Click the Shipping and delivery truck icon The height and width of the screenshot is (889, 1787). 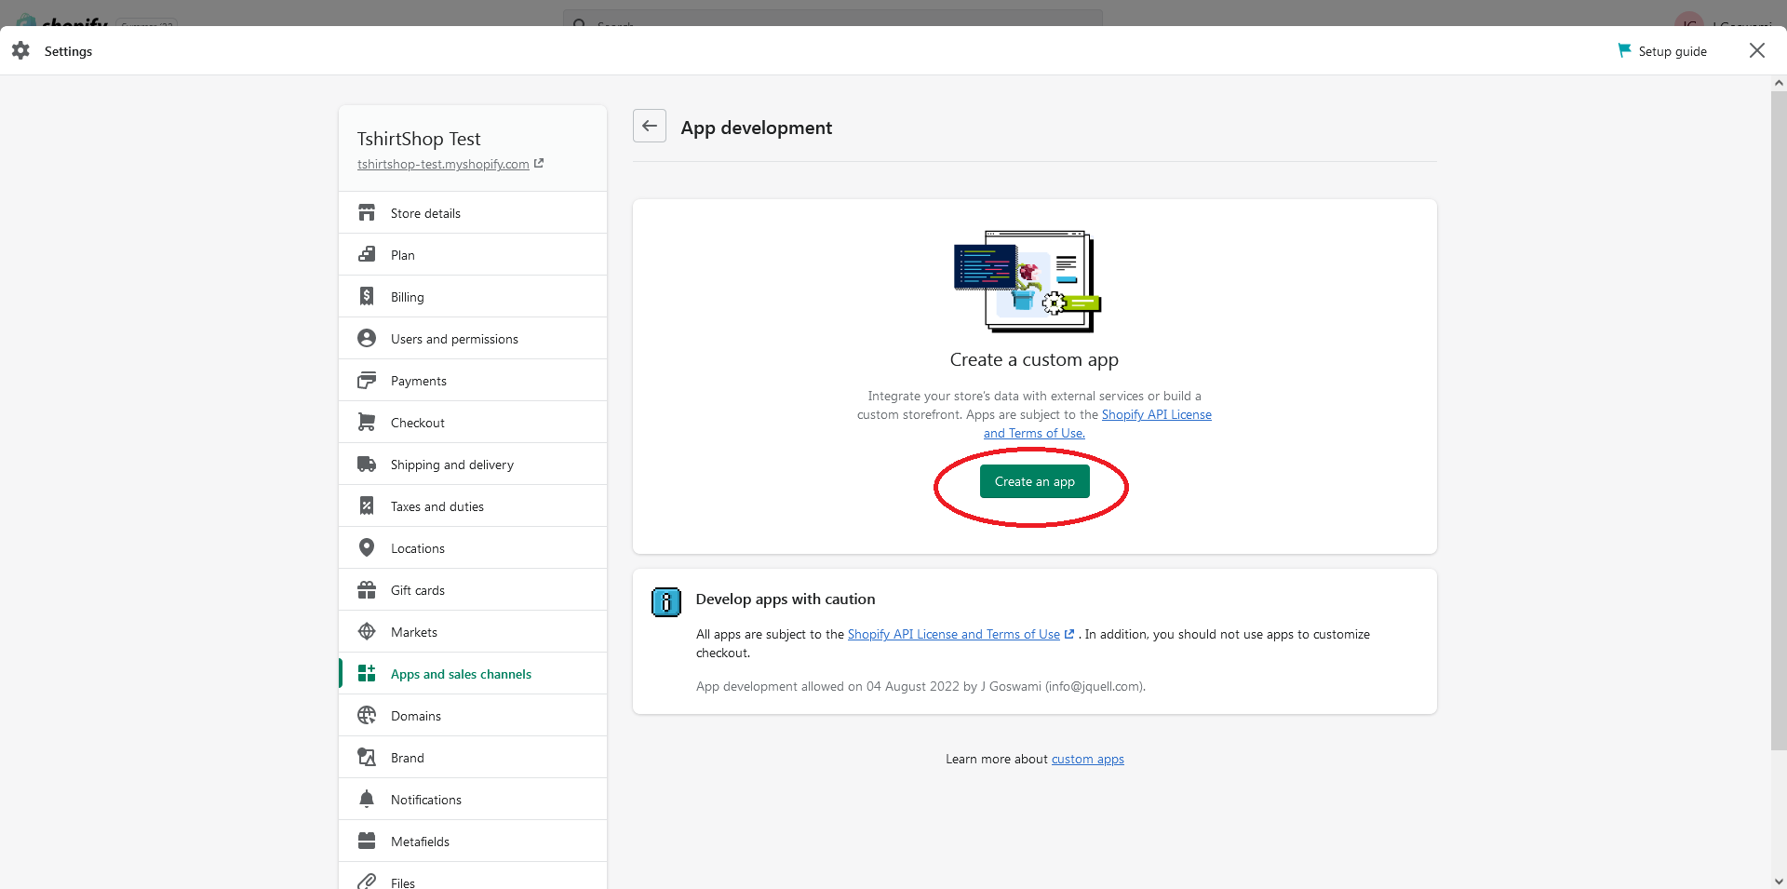tap(367, 464)
